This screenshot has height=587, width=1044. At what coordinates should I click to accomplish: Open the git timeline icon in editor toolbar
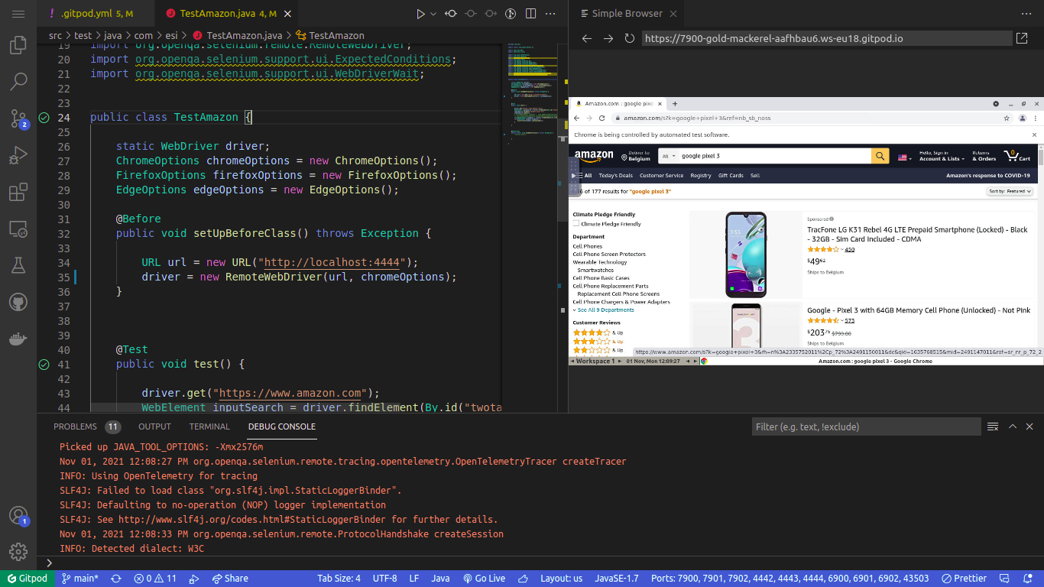coord(511,14)
